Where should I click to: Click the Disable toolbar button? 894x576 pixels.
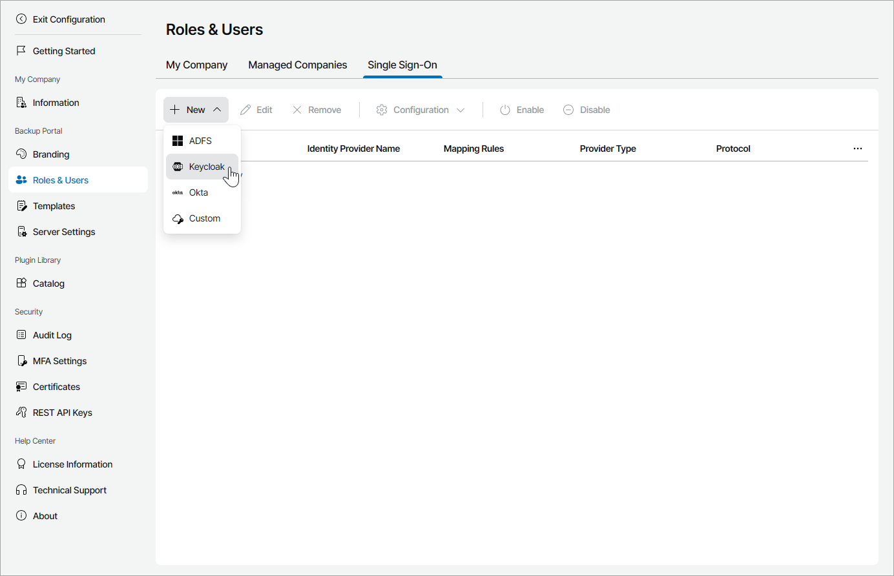click(587, 110)
